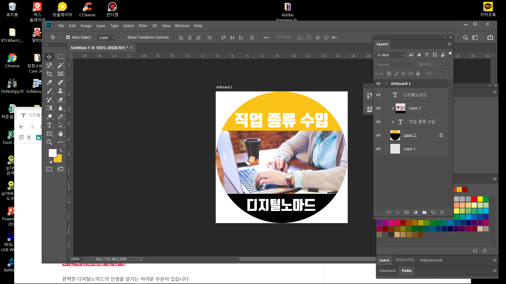Switch to the Channels tab
Viewport: 506px width, 284px height.
click(x=387, y=271)
